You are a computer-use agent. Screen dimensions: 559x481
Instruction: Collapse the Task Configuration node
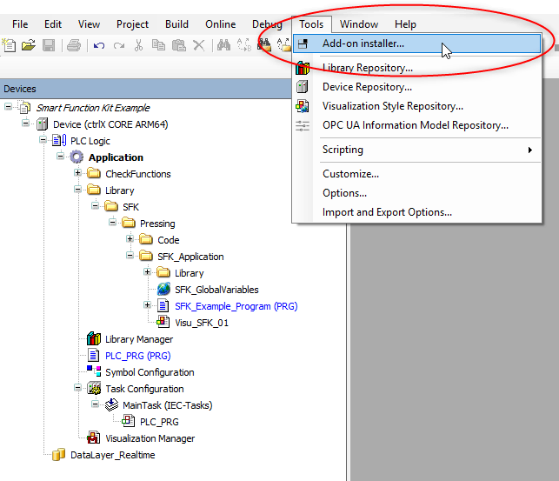click(77, 388)
